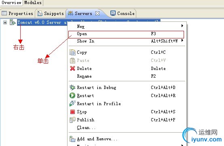Viewport: 224px width, 146px height.
Task: Switch to the Snippets tab
Action: tap(51, 13)
